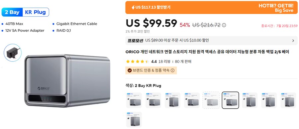299x129 pixels.
Task: Click the info icon next to brand certification
Action: pos(172,70)
